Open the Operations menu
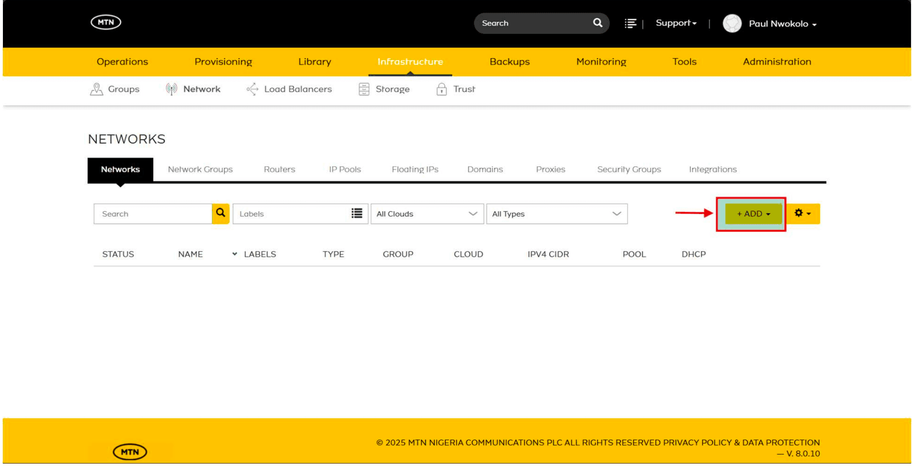This screenshot has height=466, width=912. click(122, 62)
